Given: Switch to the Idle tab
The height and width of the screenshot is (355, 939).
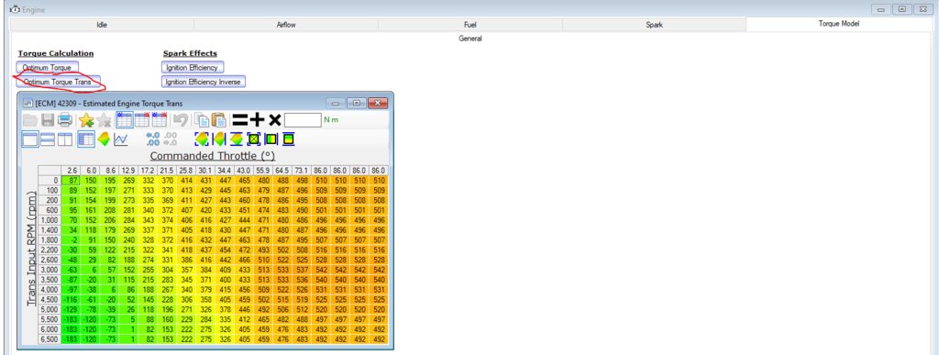Looking at the screenshot, I should pos(102,25).
